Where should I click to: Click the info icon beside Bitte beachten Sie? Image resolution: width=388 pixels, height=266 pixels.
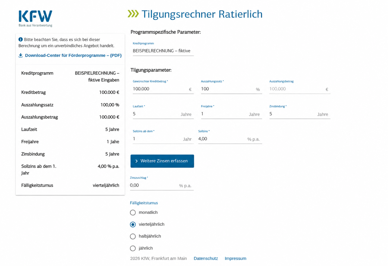click(21, 39)
